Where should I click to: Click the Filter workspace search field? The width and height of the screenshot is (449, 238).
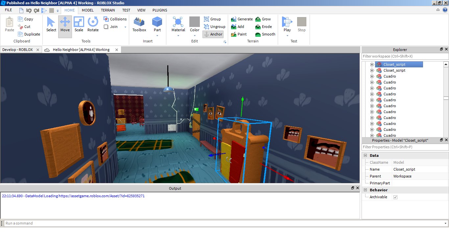(x=405, y=56)
